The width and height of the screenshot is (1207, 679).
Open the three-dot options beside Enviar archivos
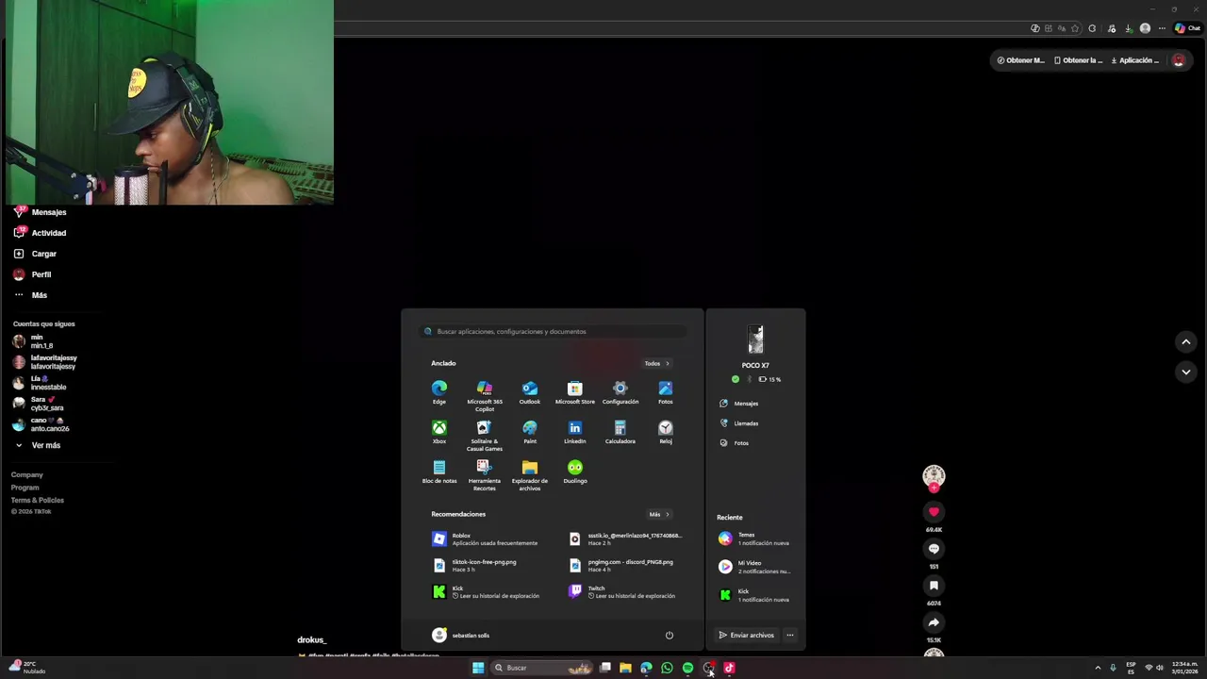click(x=790, y=635)
